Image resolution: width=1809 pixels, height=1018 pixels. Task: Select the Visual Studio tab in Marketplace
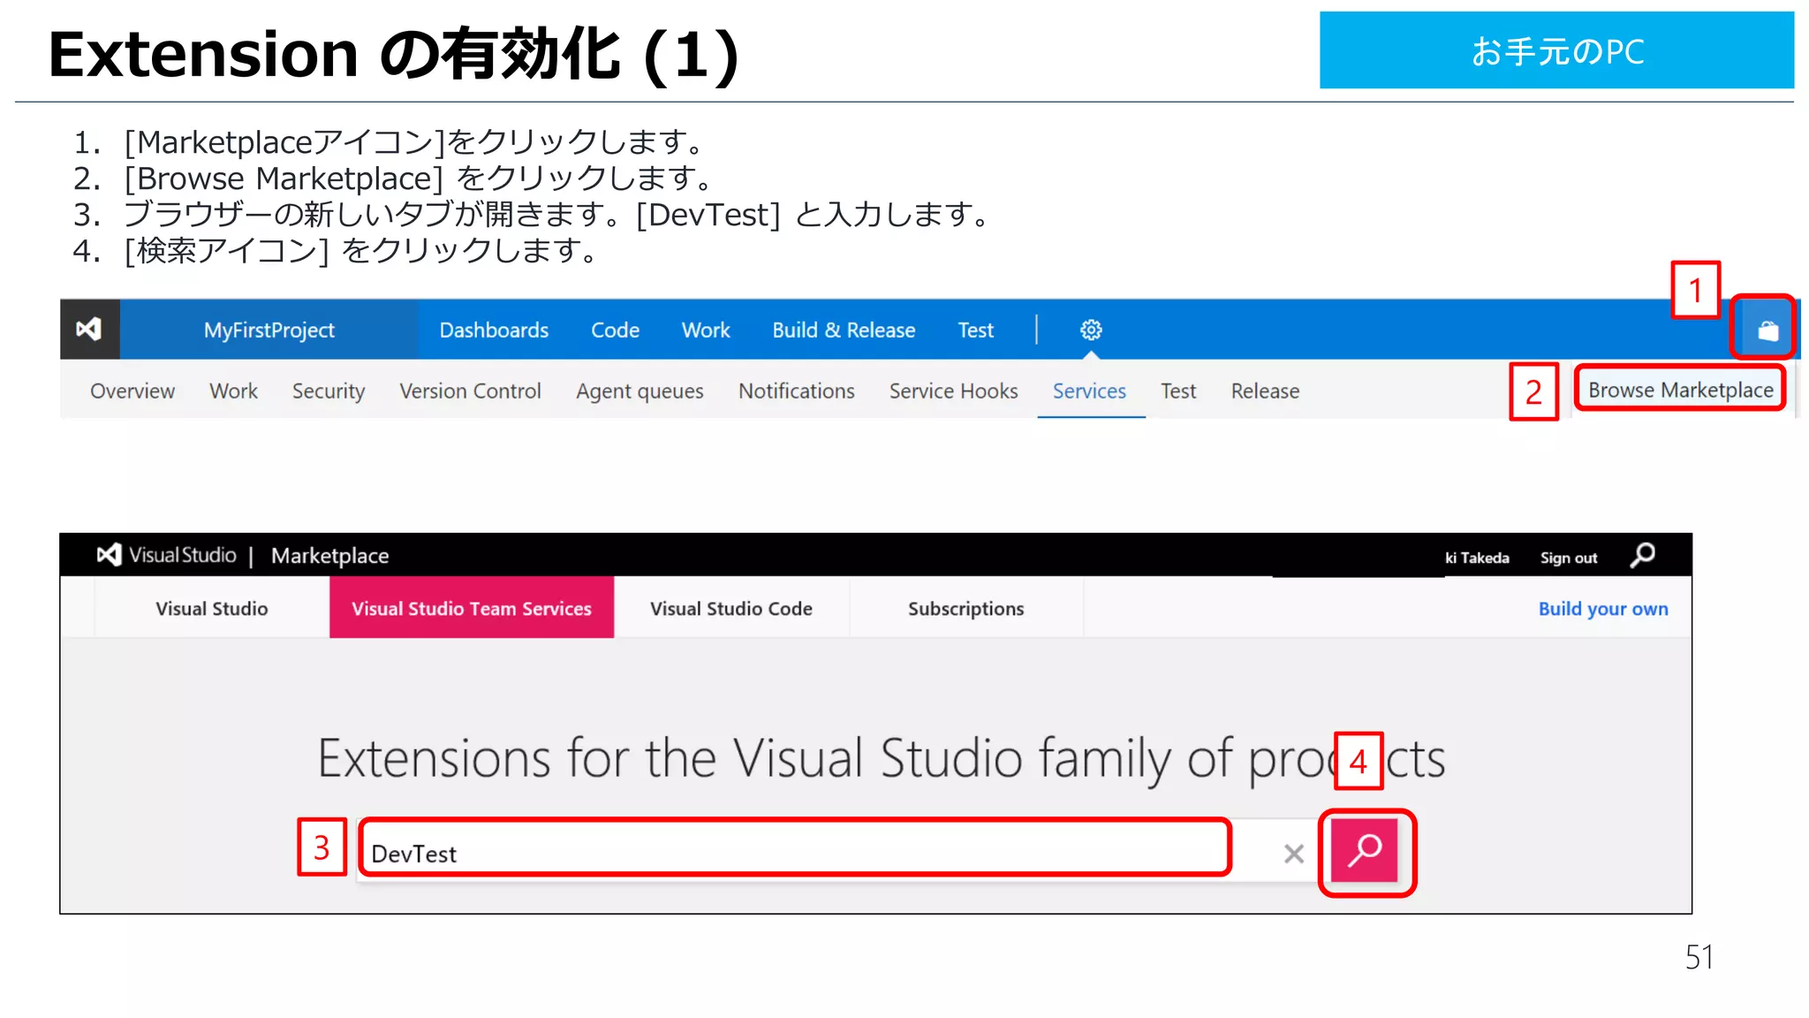[212, 608]
